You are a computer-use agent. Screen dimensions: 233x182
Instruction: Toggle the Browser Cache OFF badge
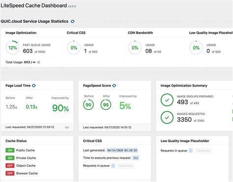click(x=10, y=173)
